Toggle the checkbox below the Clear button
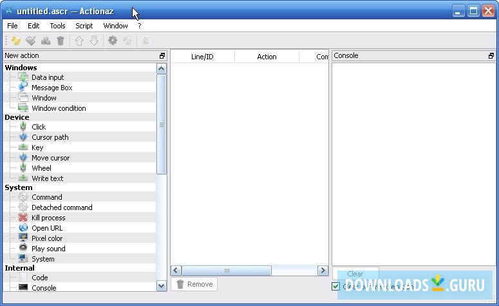The width and height of the screenshot is (499, 306). 335,286
